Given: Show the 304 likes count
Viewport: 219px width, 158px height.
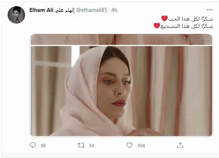Looking at the screenshot, I should [x=141, y=146].
